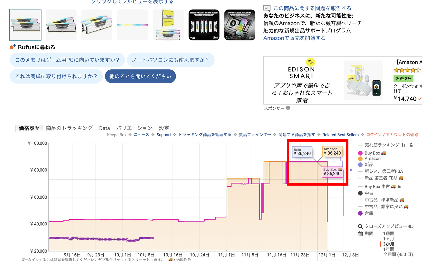
Task: Click the sponsor info circle icon
Action: pos(288,108)
